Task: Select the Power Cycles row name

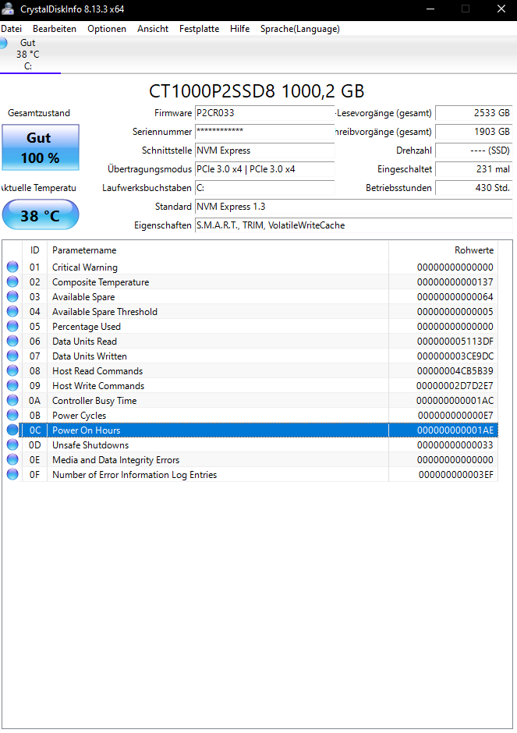Action: [79, 416]
